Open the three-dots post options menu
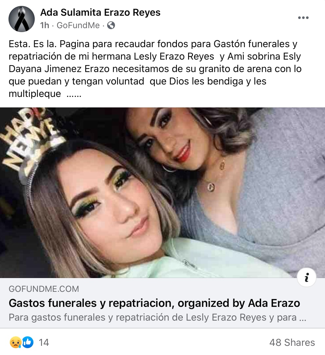Screen dimensions: 325x355 click(303, 18)
